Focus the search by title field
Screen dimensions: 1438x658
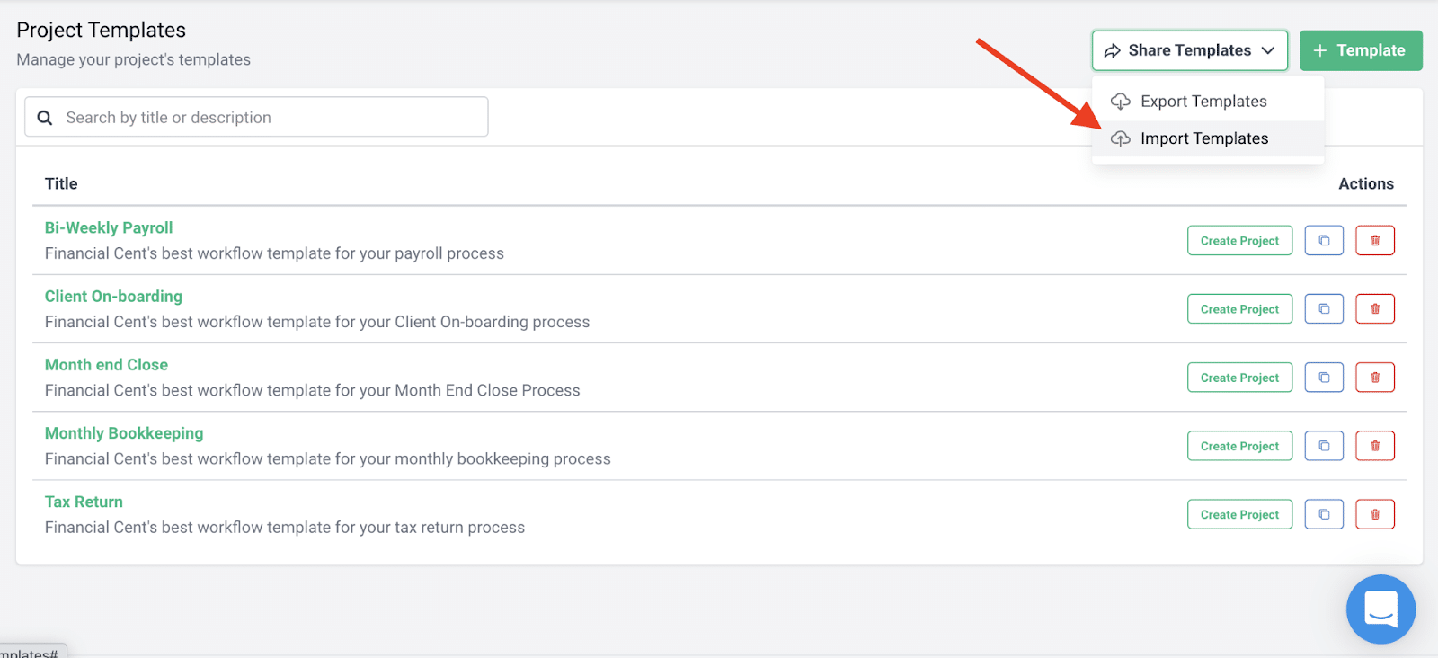pos(256,117)
